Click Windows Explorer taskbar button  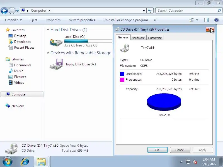41,161
